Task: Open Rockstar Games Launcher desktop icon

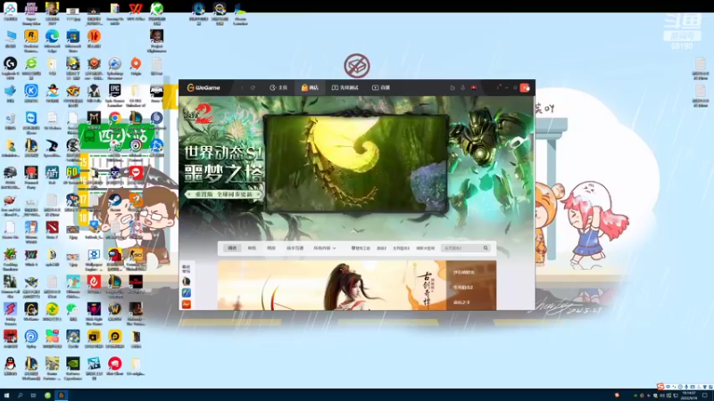Action: [31, 40]
